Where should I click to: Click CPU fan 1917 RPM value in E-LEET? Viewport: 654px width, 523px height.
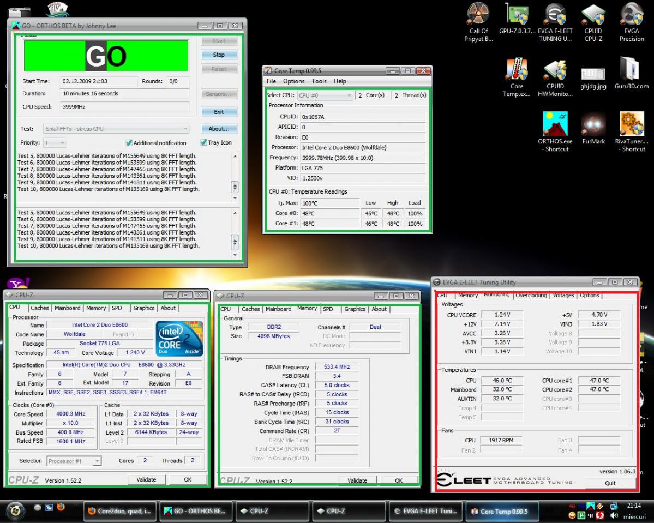tap(501, 440)
